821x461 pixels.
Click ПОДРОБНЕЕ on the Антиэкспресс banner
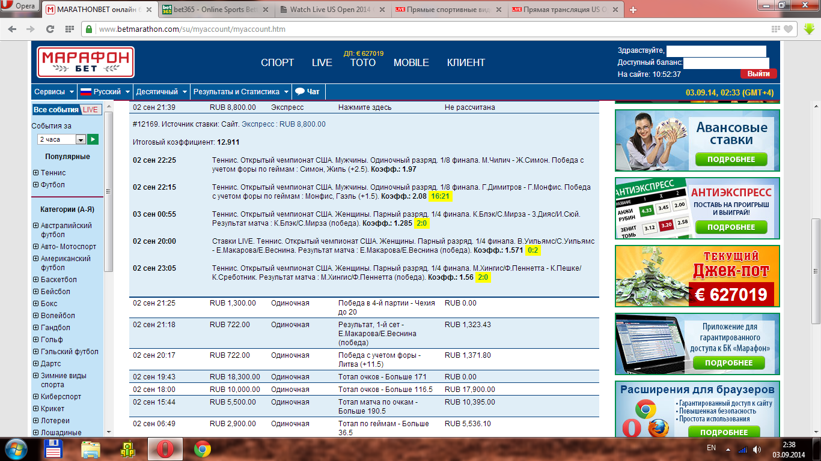point(731,227)
